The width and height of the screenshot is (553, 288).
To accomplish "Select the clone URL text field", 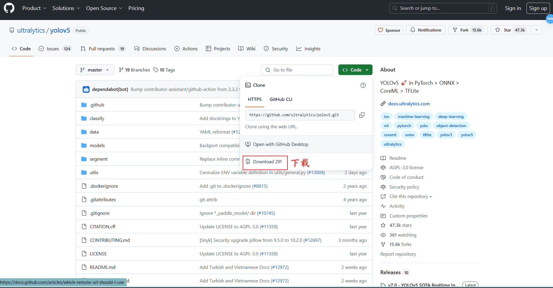I will click(x=300, y=115).
